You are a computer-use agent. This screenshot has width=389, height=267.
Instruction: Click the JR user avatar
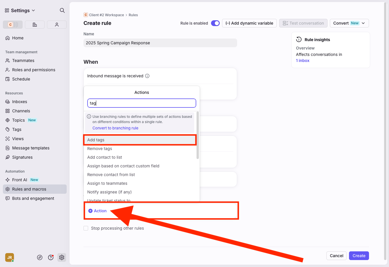tap(10, 257)
